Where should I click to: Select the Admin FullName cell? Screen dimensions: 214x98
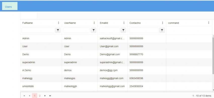41,38
